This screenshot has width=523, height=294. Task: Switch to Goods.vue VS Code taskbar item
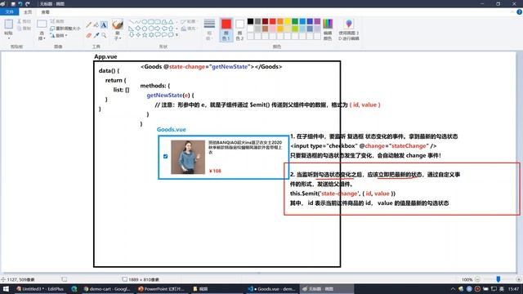coord(272,289)
